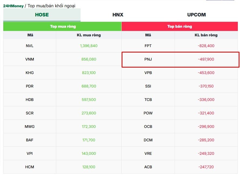
Task: Click the Top mua ròng header
Action: coord(62,26)
